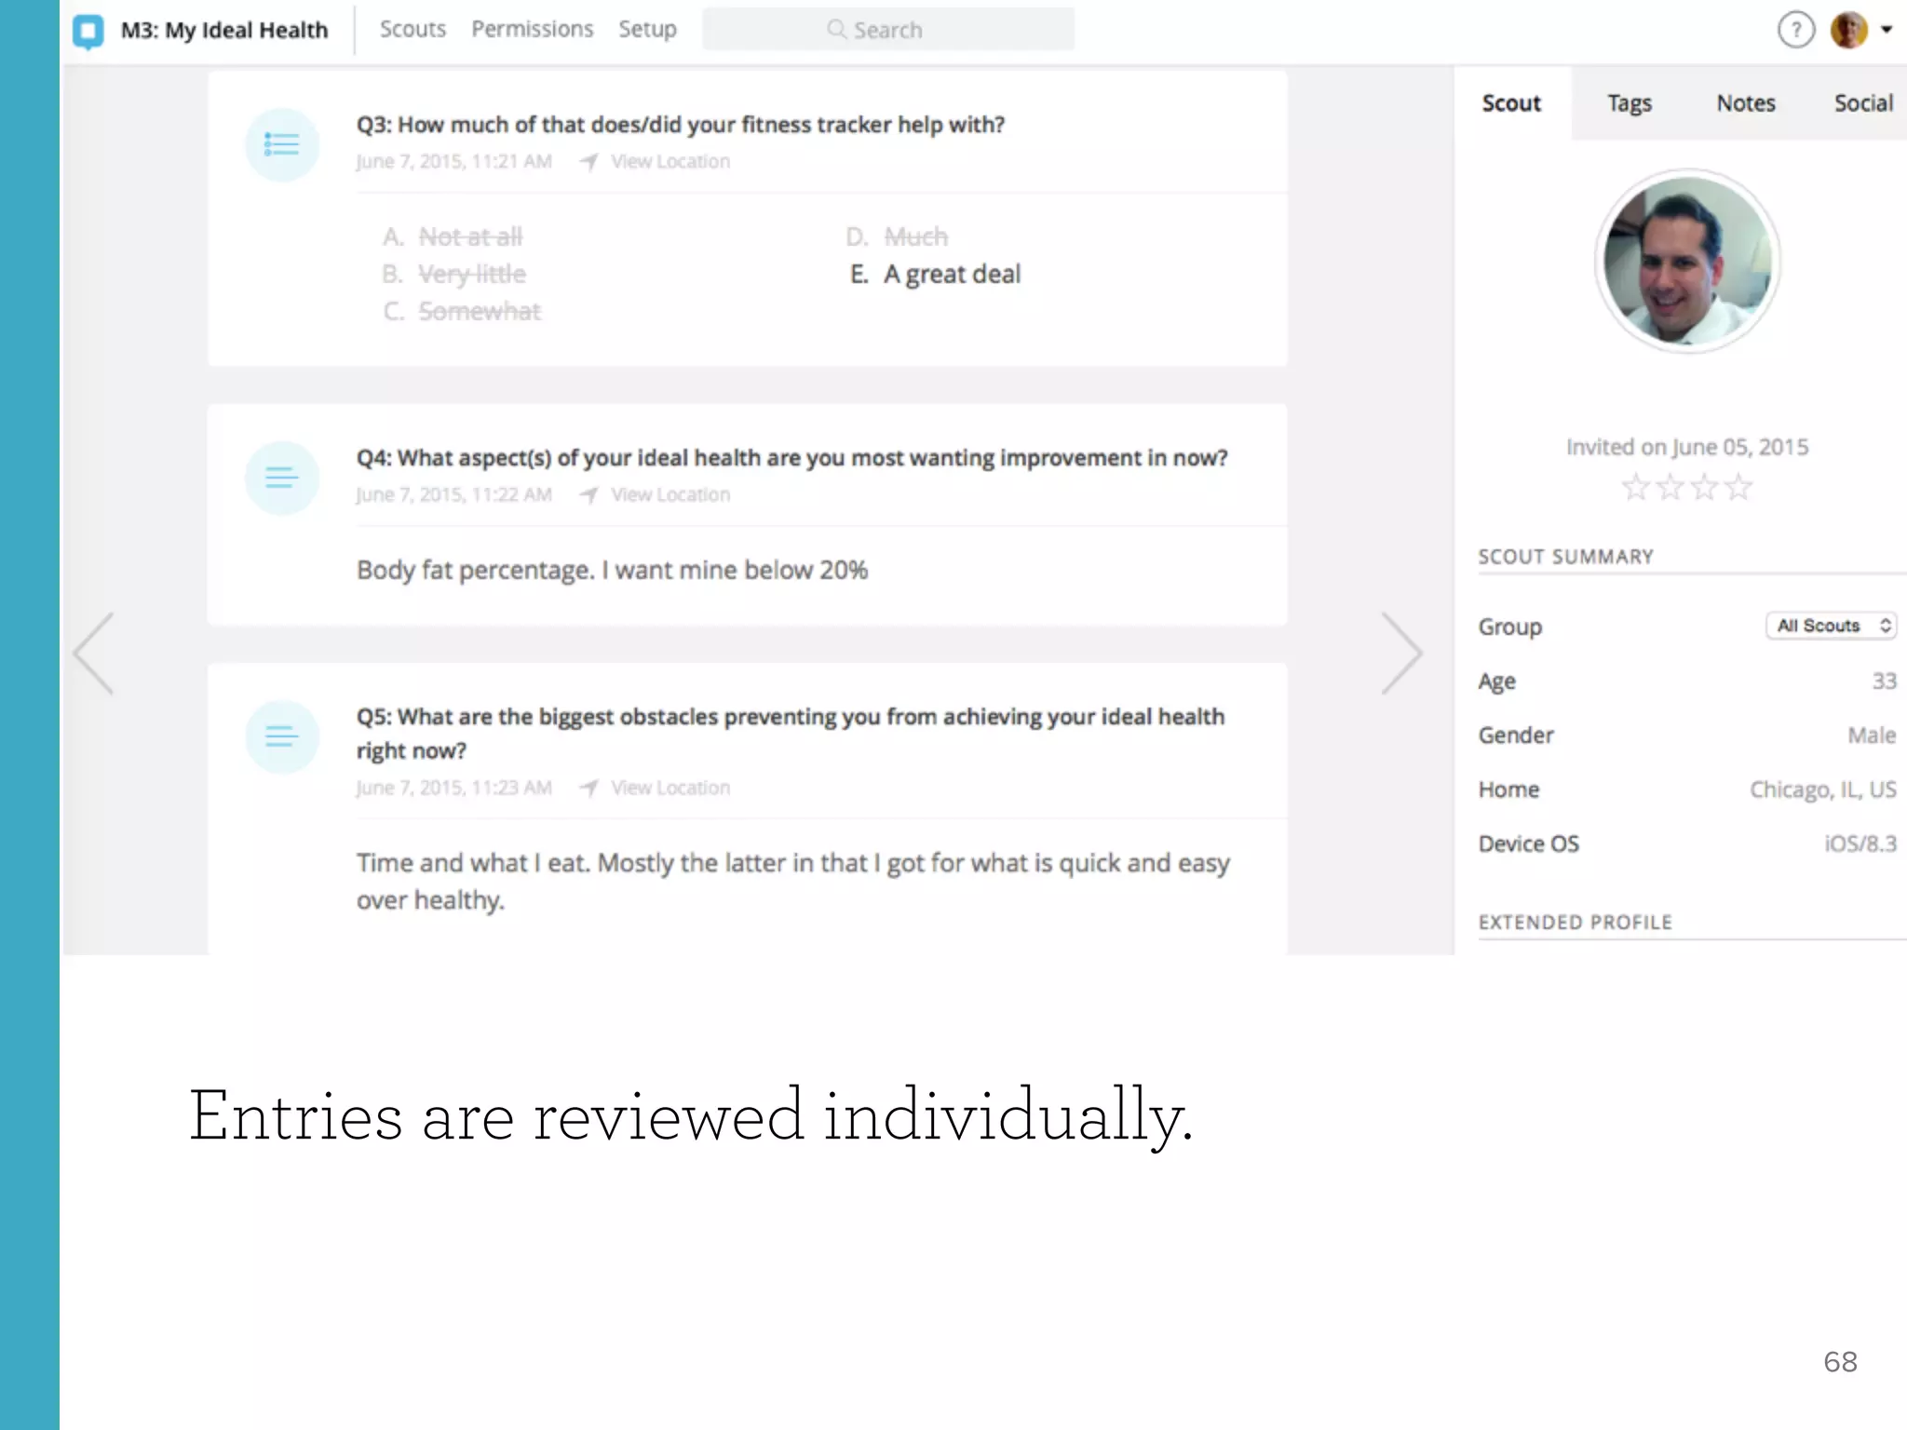Go to next entry with right arrow
The height and width of the screenshot is (1430, 1907).
click(x=1401, y=654)
